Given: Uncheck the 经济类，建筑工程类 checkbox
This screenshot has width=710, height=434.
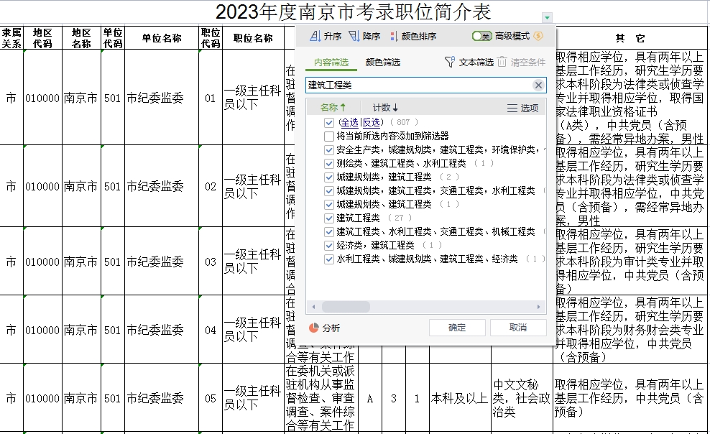Looking at the screenshot, I should pos(329,246).
